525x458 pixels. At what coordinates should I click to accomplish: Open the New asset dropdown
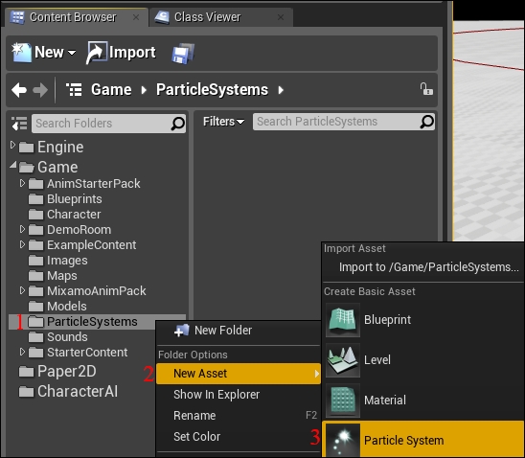tap(44, 53)
